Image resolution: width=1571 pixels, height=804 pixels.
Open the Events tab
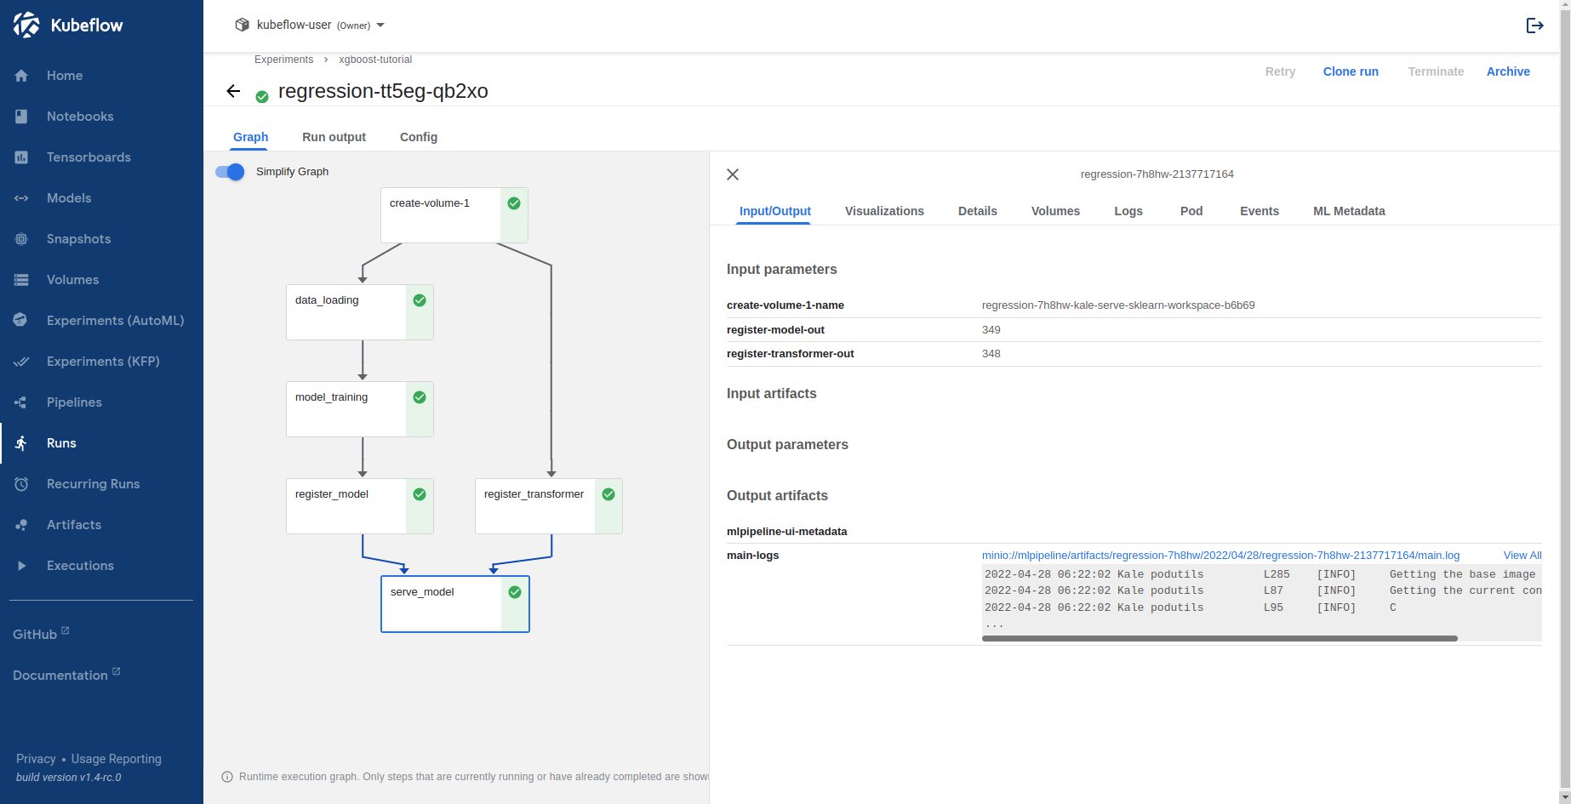(x=1260, y=211)
